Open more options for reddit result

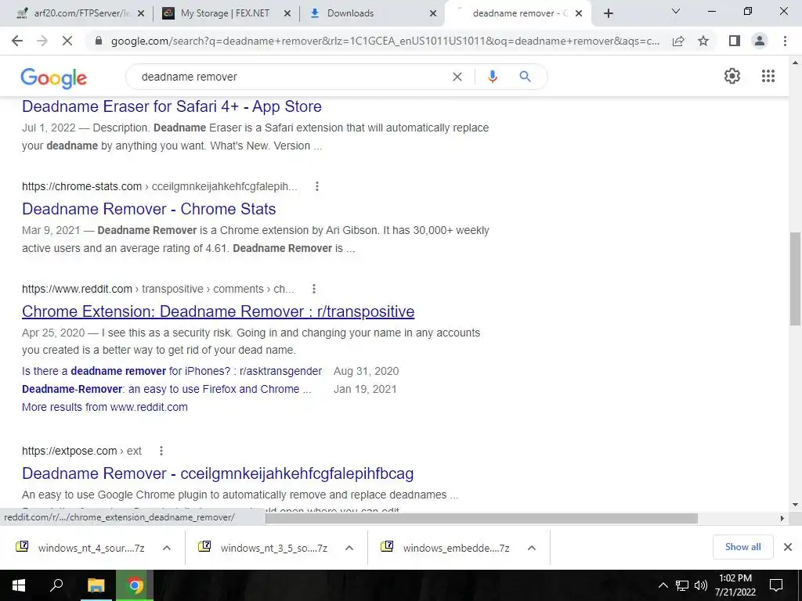(x=314, y=289)
